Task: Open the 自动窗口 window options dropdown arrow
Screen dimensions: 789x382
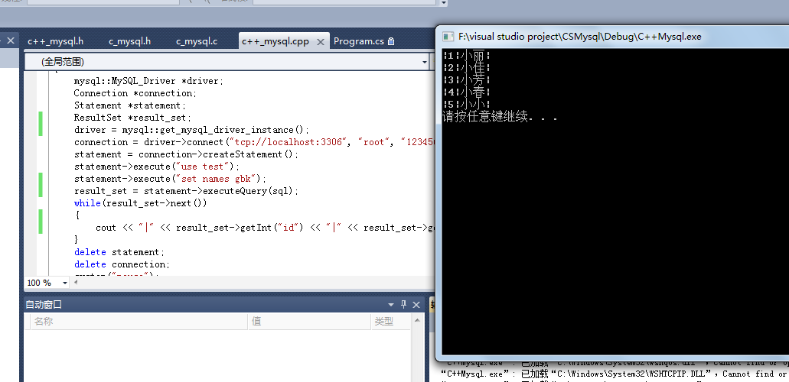Action: pyautogui.click(x=391, y=304)
